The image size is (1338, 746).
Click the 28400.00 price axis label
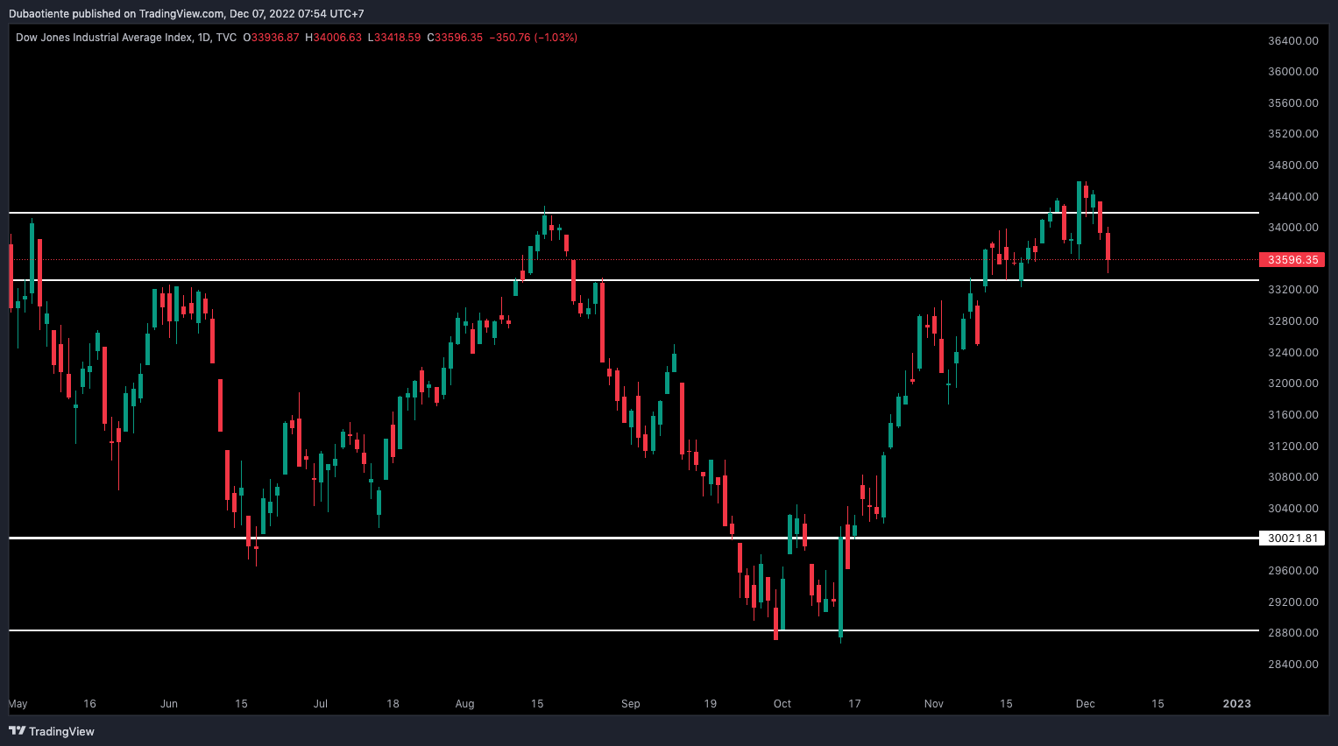(x=1292, y=665)
